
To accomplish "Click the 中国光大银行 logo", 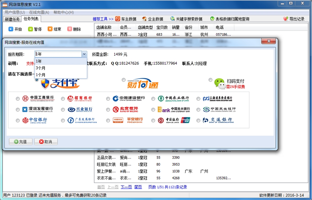I will [x=174, y=109].
